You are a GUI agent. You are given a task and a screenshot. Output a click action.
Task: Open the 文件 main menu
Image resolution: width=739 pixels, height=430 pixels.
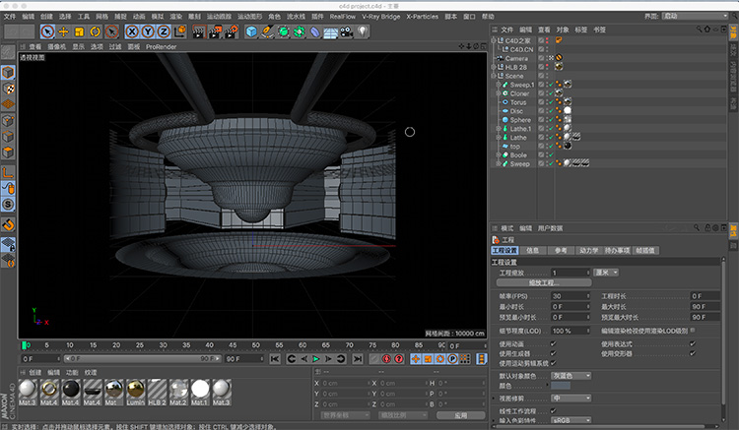10,16
